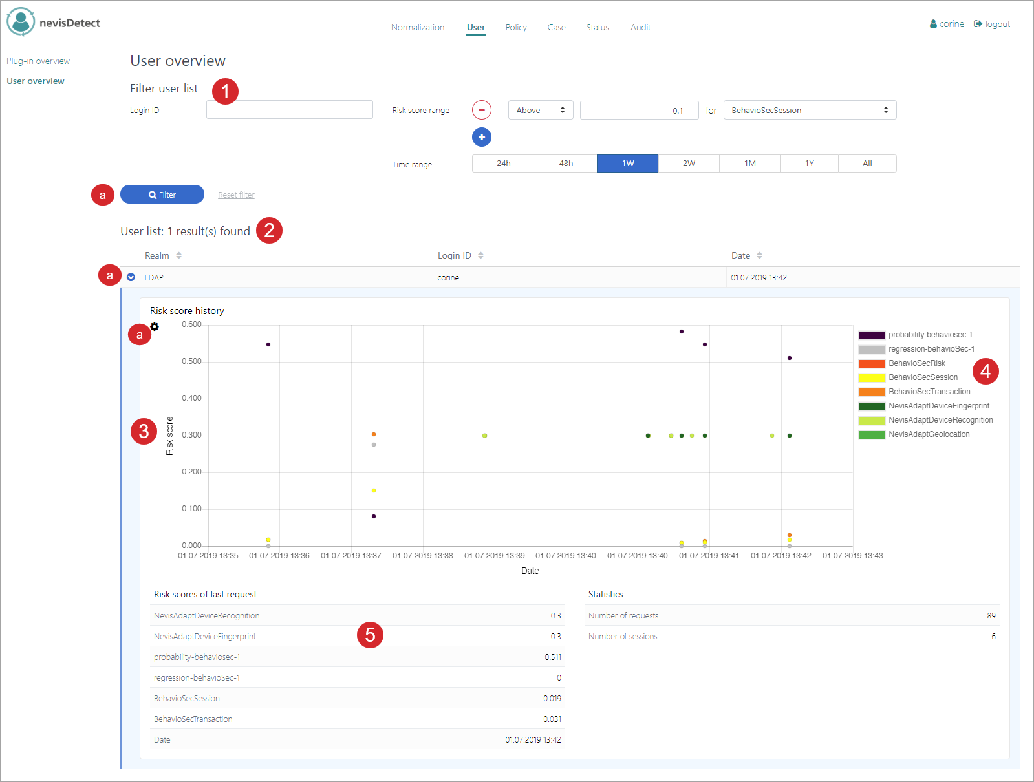Go to Plug-in overview
1034x782 pixels.
pos(38,61)
